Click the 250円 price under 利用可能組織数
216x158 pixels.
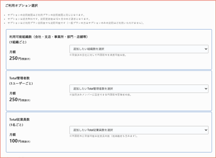[x=20, y=58]
